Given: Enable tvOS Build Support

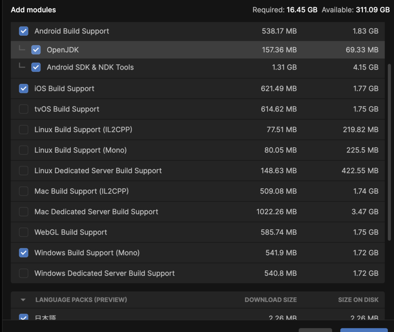Looking at the screenshot, I should pos(23,109).
